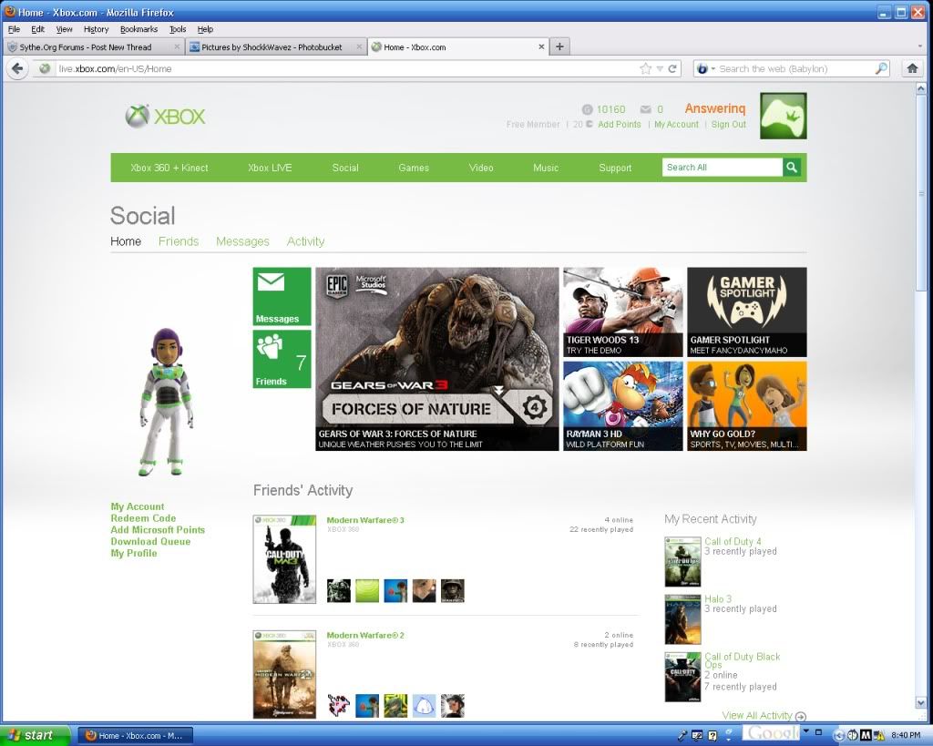Open the Modern Warfare 3 title link
933x746 pixels.
click(x=365, y=520)
